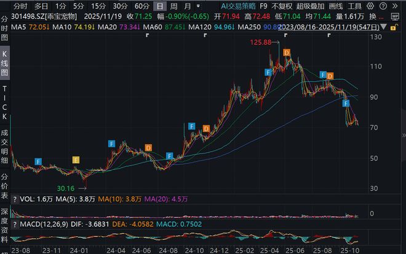Expand the right side panel arrow
Image resolution: width=406 pixels, height=254 pixels.
pos(404,135)
